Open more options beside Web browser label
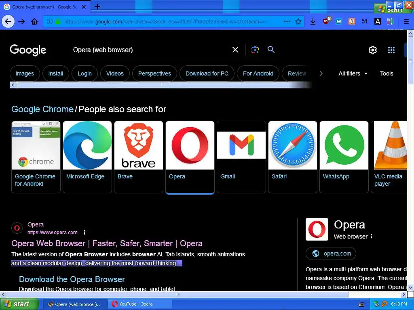The height and width of the screenshot is (310, 414). (x=372, y=236)
